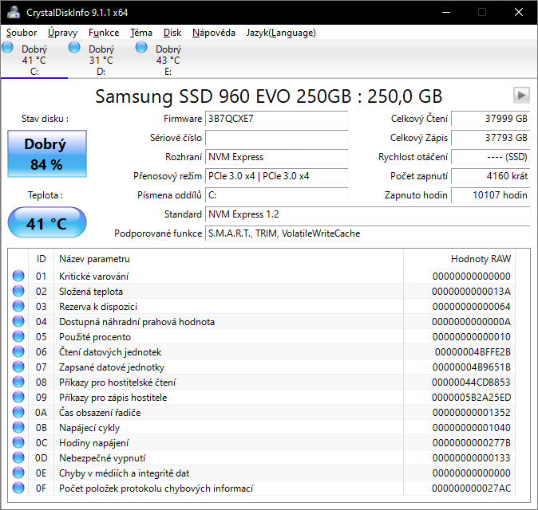538x510 pixels.
Task: Open the Téma menu
Action: click(141, 33)
